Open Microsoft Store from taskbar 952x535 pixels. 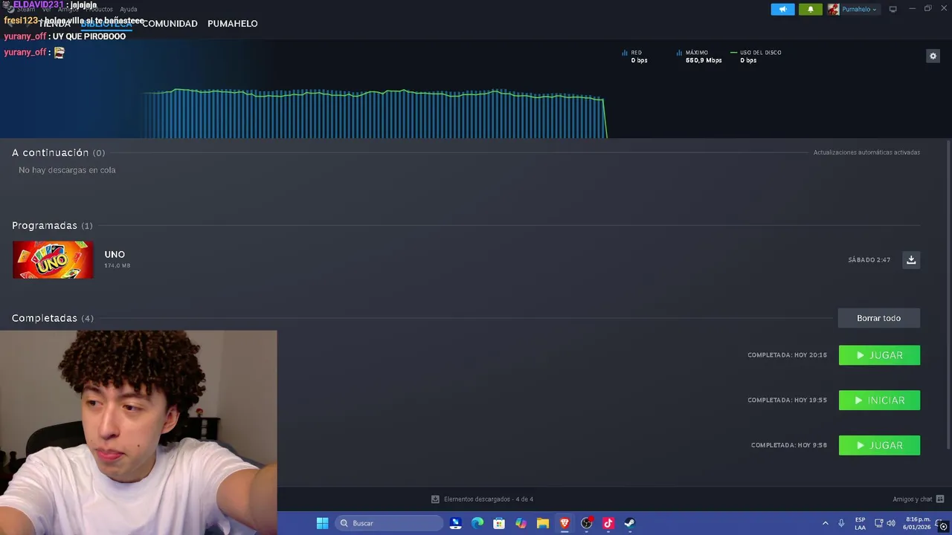click(499, 523)
